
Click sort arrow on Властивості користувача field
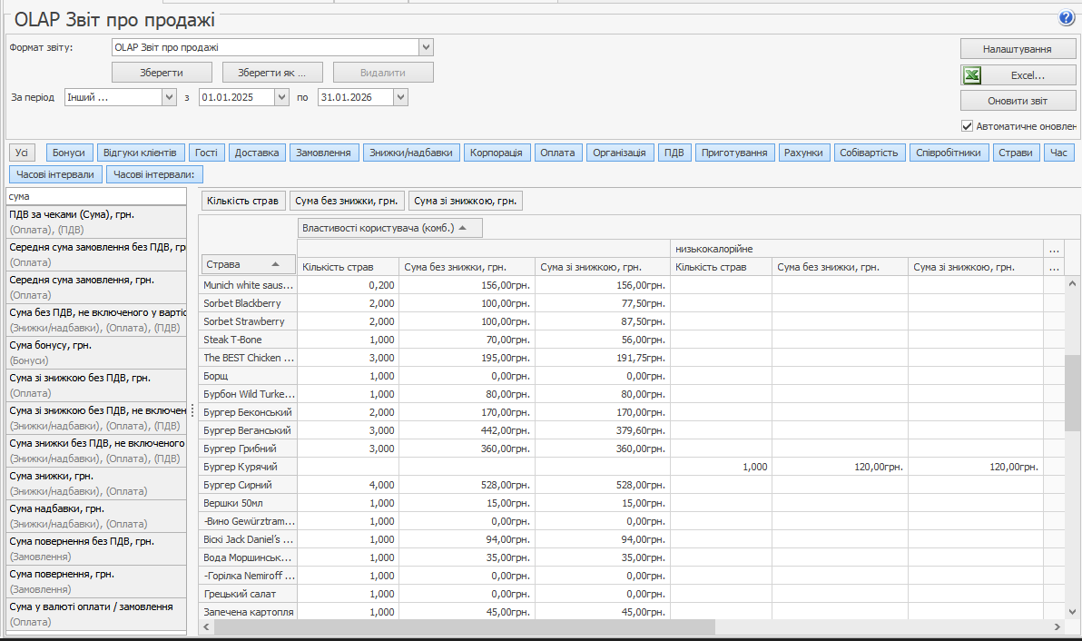tap(463, 228)
